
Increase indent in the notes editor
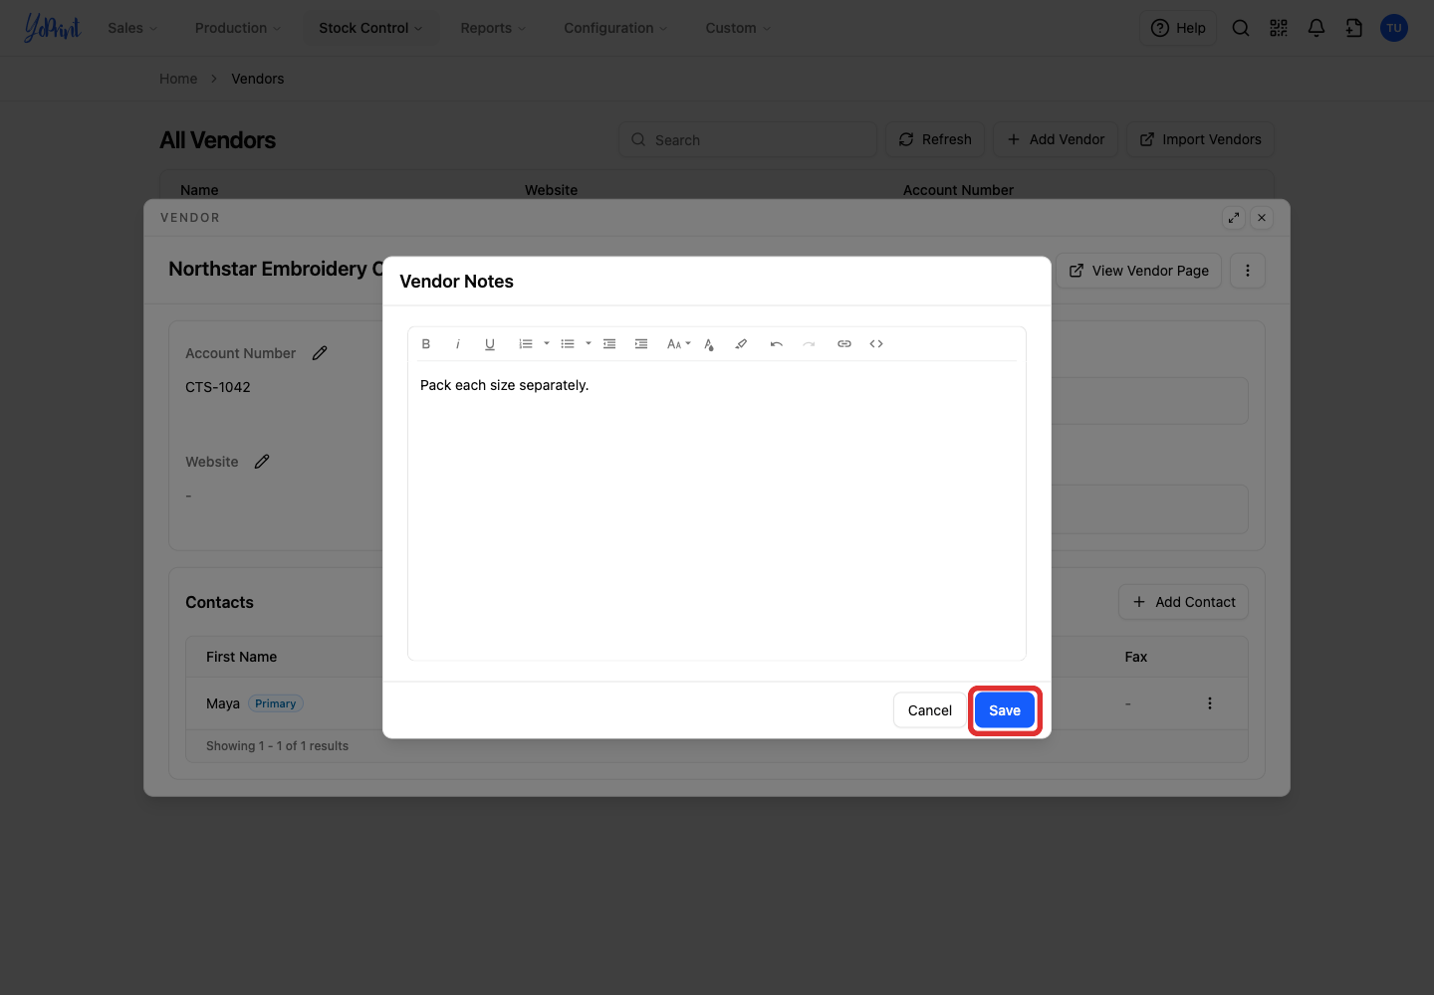pos(641,344)
